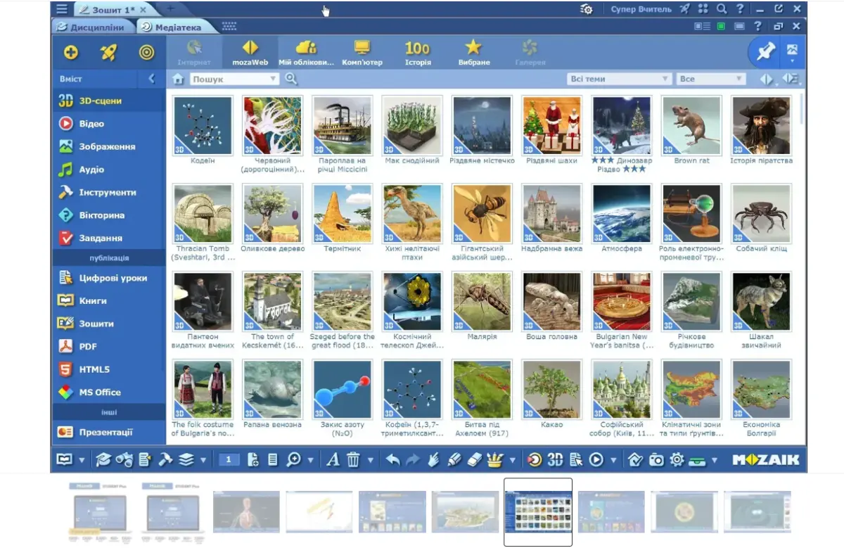Select the Комп'ютер source icon
The width and height of the screenshot is (844, 548).
click(362, 51)
